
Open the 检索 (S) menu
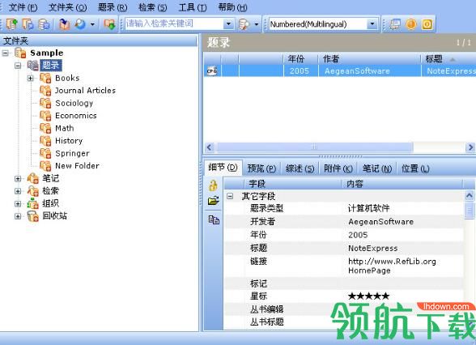coord(152,7)
